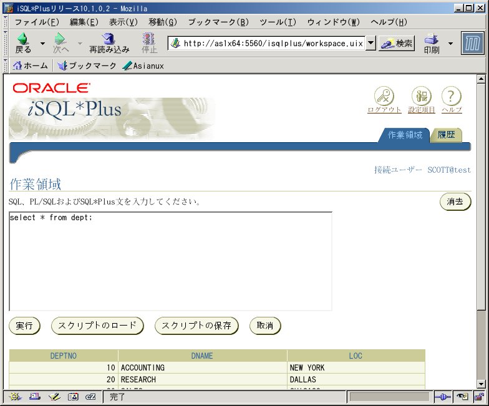The width and height of the screenshot is (489, 406).
Task: Click the security padlock status icon
Action: tap(479, 397)
